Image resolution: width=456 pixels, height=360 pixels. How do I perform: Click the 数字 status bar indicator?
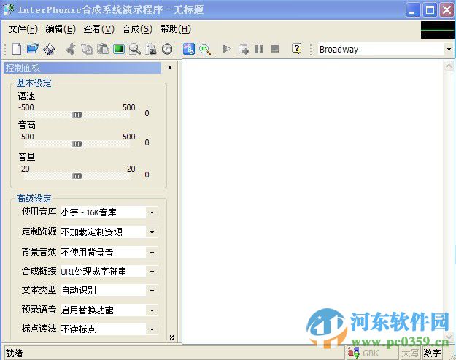432,353
